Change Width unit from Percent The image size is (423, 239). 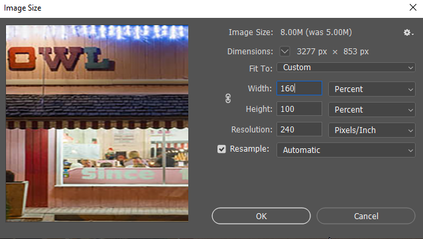coord(372,89)
